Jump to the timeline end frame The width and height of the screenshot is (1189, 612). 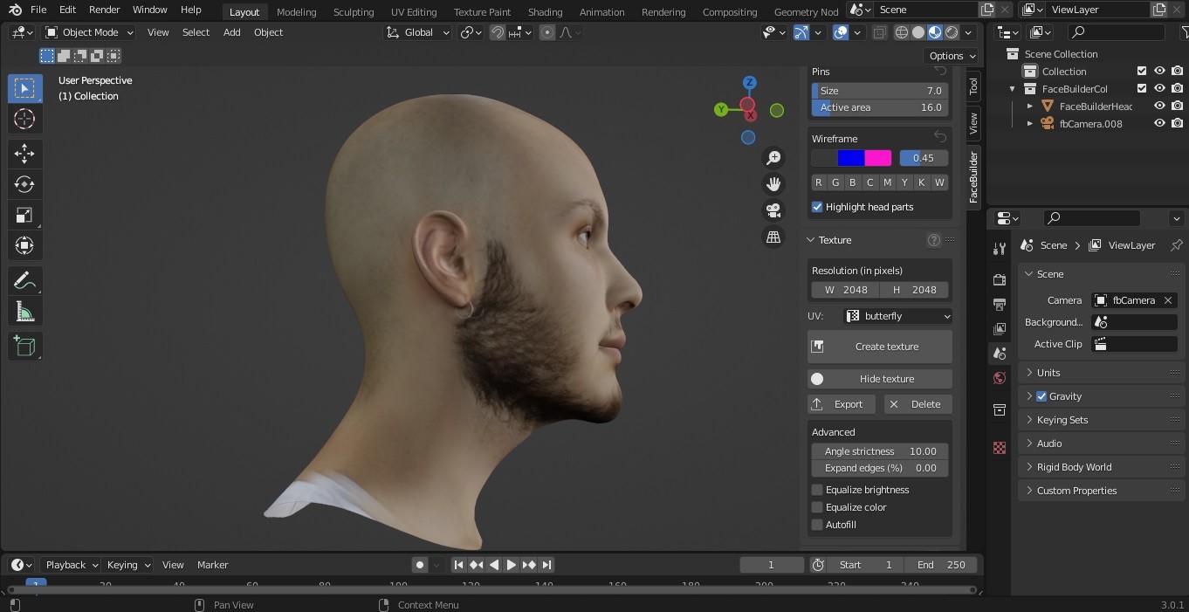[546, 565]
